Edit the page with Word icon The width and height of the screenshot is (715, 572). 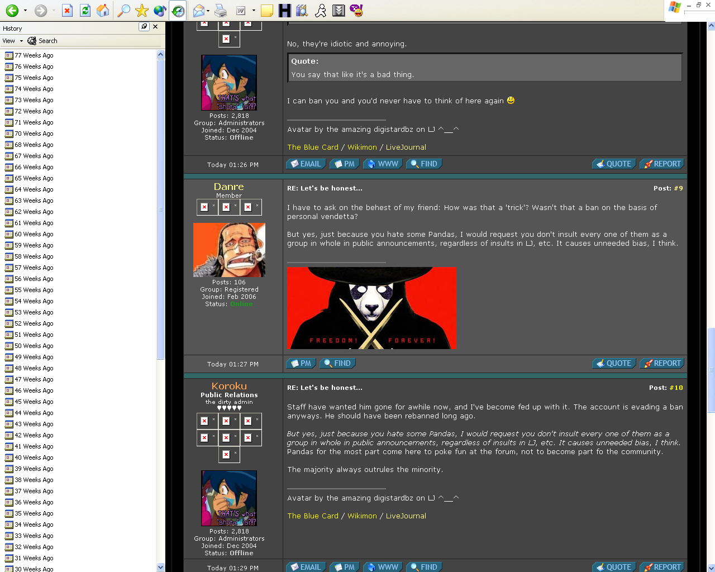241,10
